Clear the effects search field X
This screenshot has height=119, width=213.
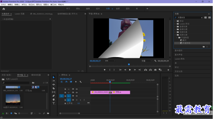click(x=202, y=18)
